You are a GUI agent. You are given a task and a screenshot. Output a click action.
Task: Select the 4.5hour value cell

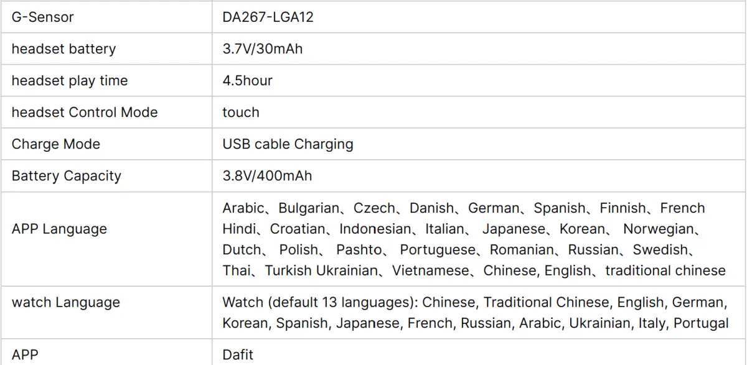(247, 81)
